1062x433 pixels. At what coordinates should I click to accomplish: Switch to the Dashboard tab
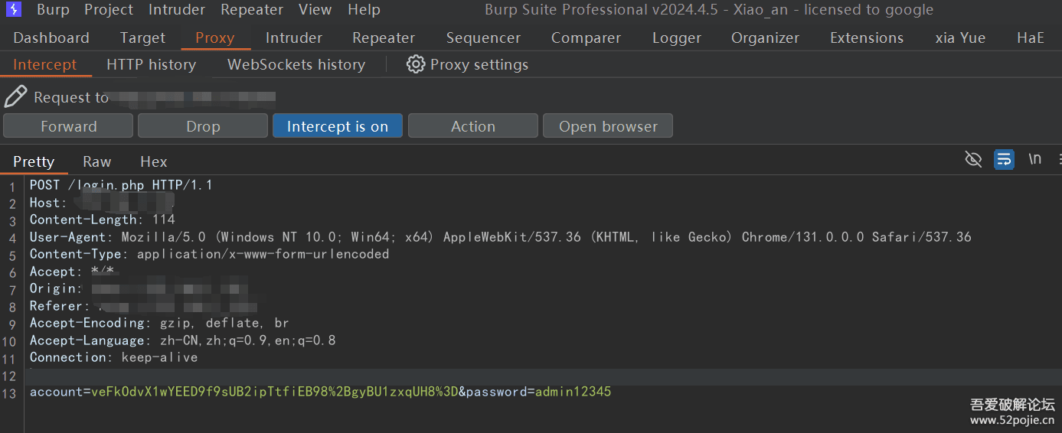tap(51, 37)
